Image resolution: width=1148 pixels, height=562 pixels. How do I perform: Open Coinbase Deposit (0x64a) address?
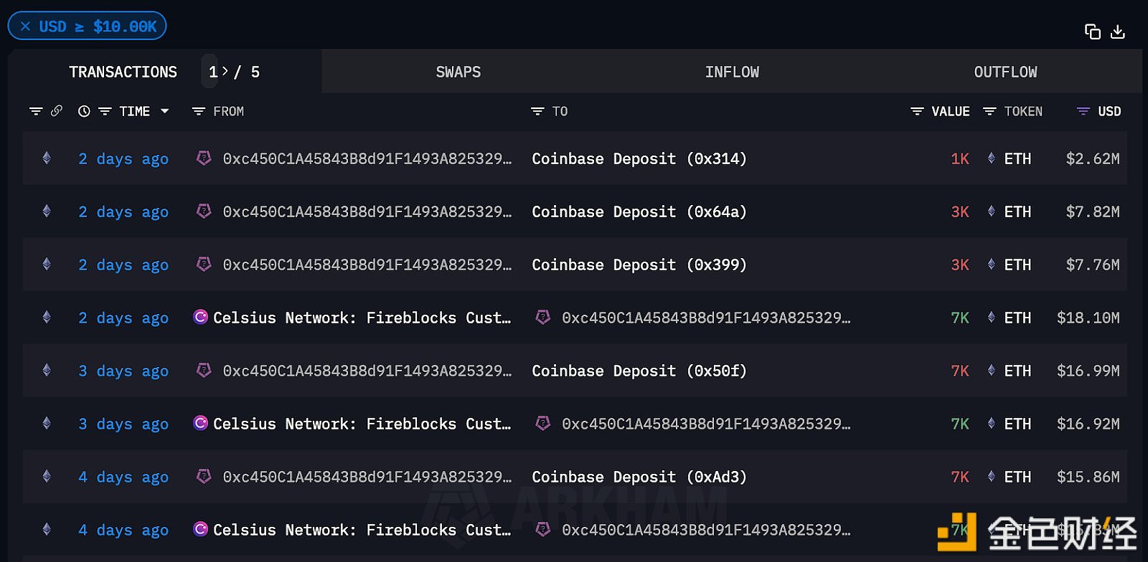pos(639,211)
